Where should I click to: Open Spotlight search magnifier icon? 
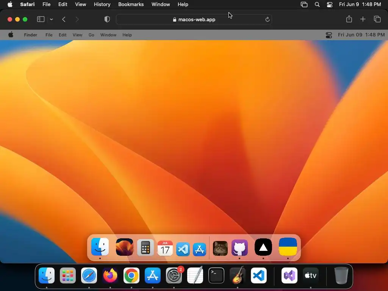click(317, 5)
